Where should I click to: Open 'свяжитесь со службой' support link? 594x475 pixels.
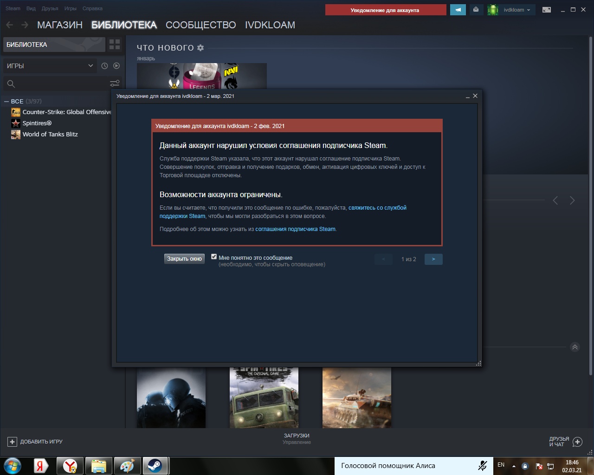(377, 208)
